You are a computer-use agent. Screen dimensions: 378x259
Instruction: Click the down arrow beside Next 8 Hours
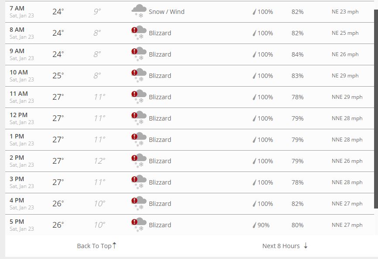(x=306, y=246)
